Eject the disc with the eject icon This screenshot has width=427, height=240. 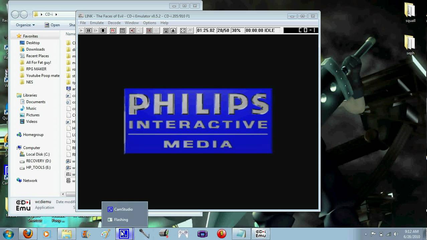pos(173,30)
